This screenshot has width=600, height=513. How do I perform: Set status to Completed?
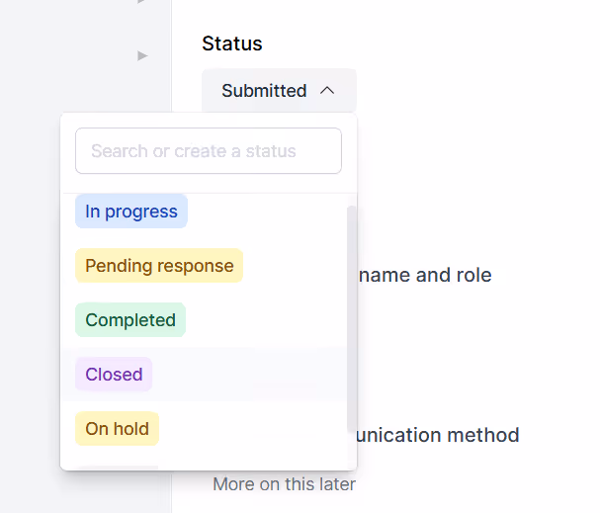coord(130,320)
